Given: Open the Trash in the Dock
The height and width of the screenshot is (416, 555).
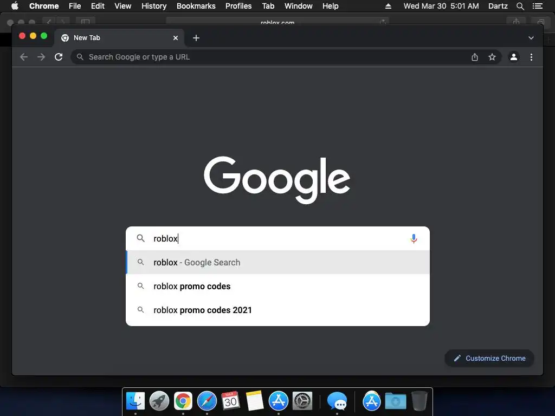Looking at the screenshot, I should point(419,401).
